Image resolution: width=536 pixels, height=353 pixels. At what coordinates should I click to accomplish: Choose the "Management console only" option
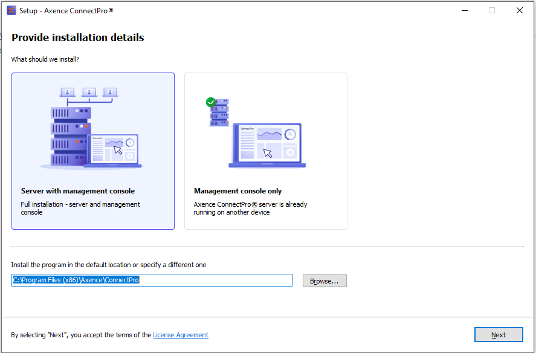[x=238, y=191]
